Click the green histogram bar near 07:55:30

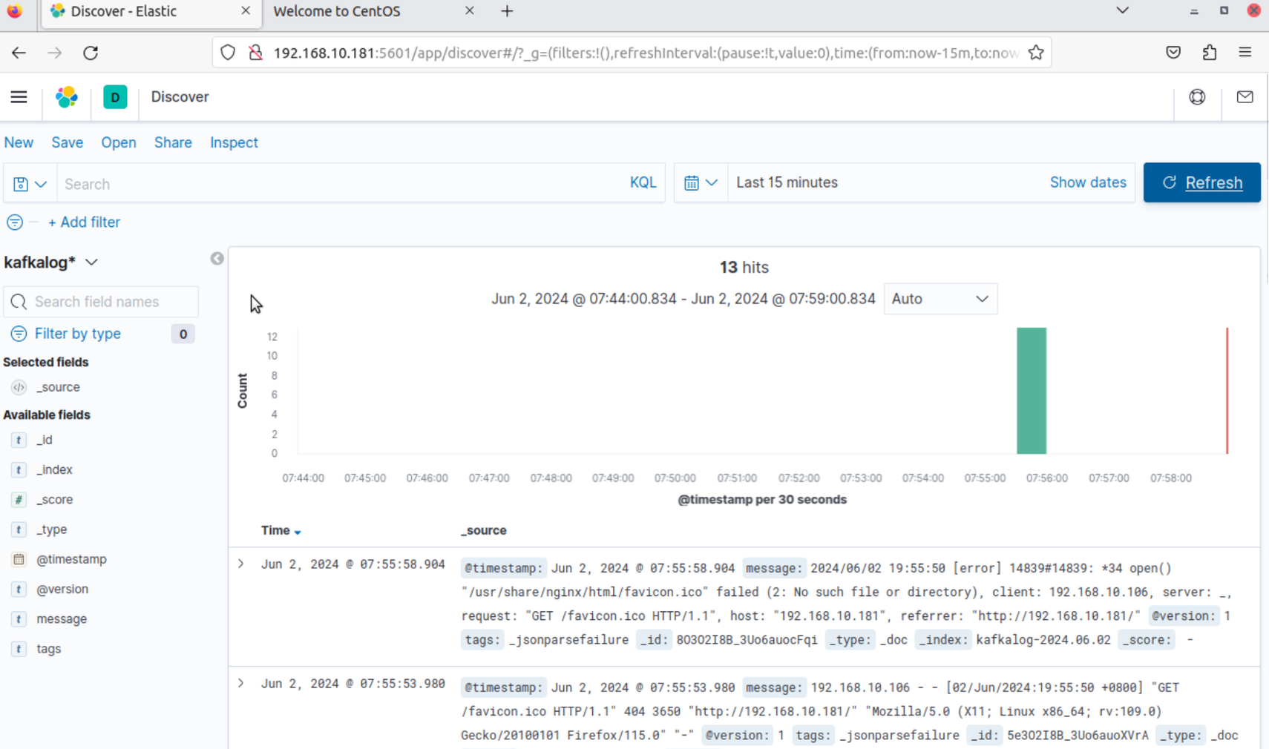[x=1032, y=391]
